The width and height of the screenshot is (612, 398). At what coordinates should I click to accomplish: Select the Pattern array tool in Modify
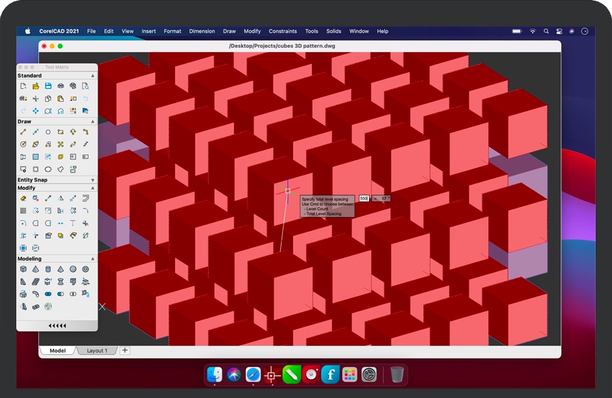click(x=23, y=211)
